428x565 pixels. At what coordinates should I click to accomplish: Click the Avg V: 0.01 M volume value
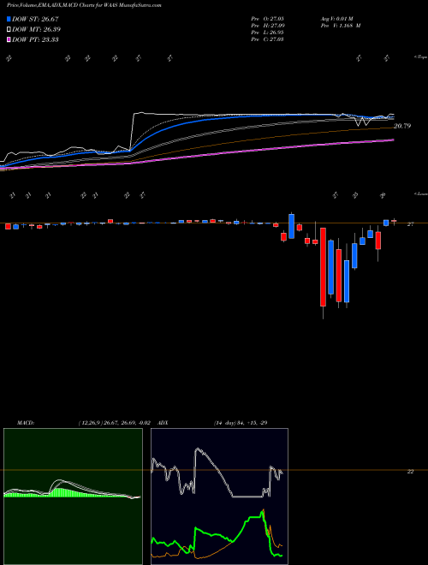click(x=338, y=18)
